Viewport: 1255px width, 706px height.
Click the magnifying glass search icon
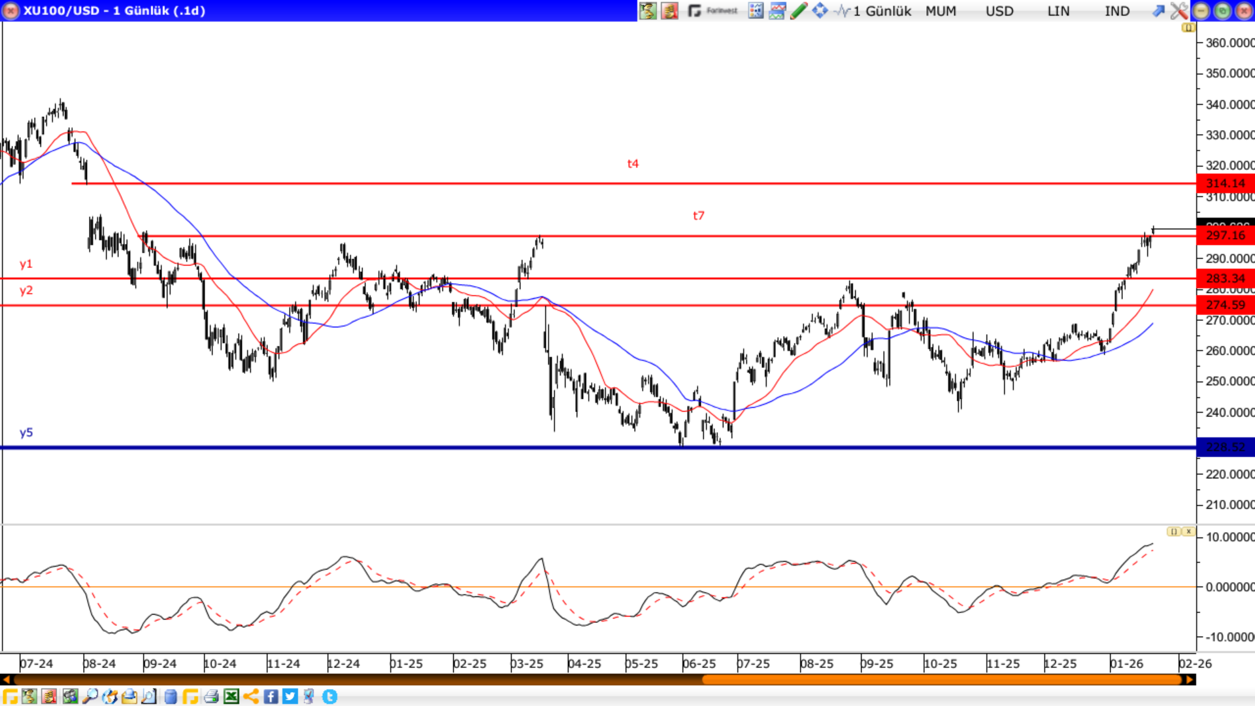90,697
